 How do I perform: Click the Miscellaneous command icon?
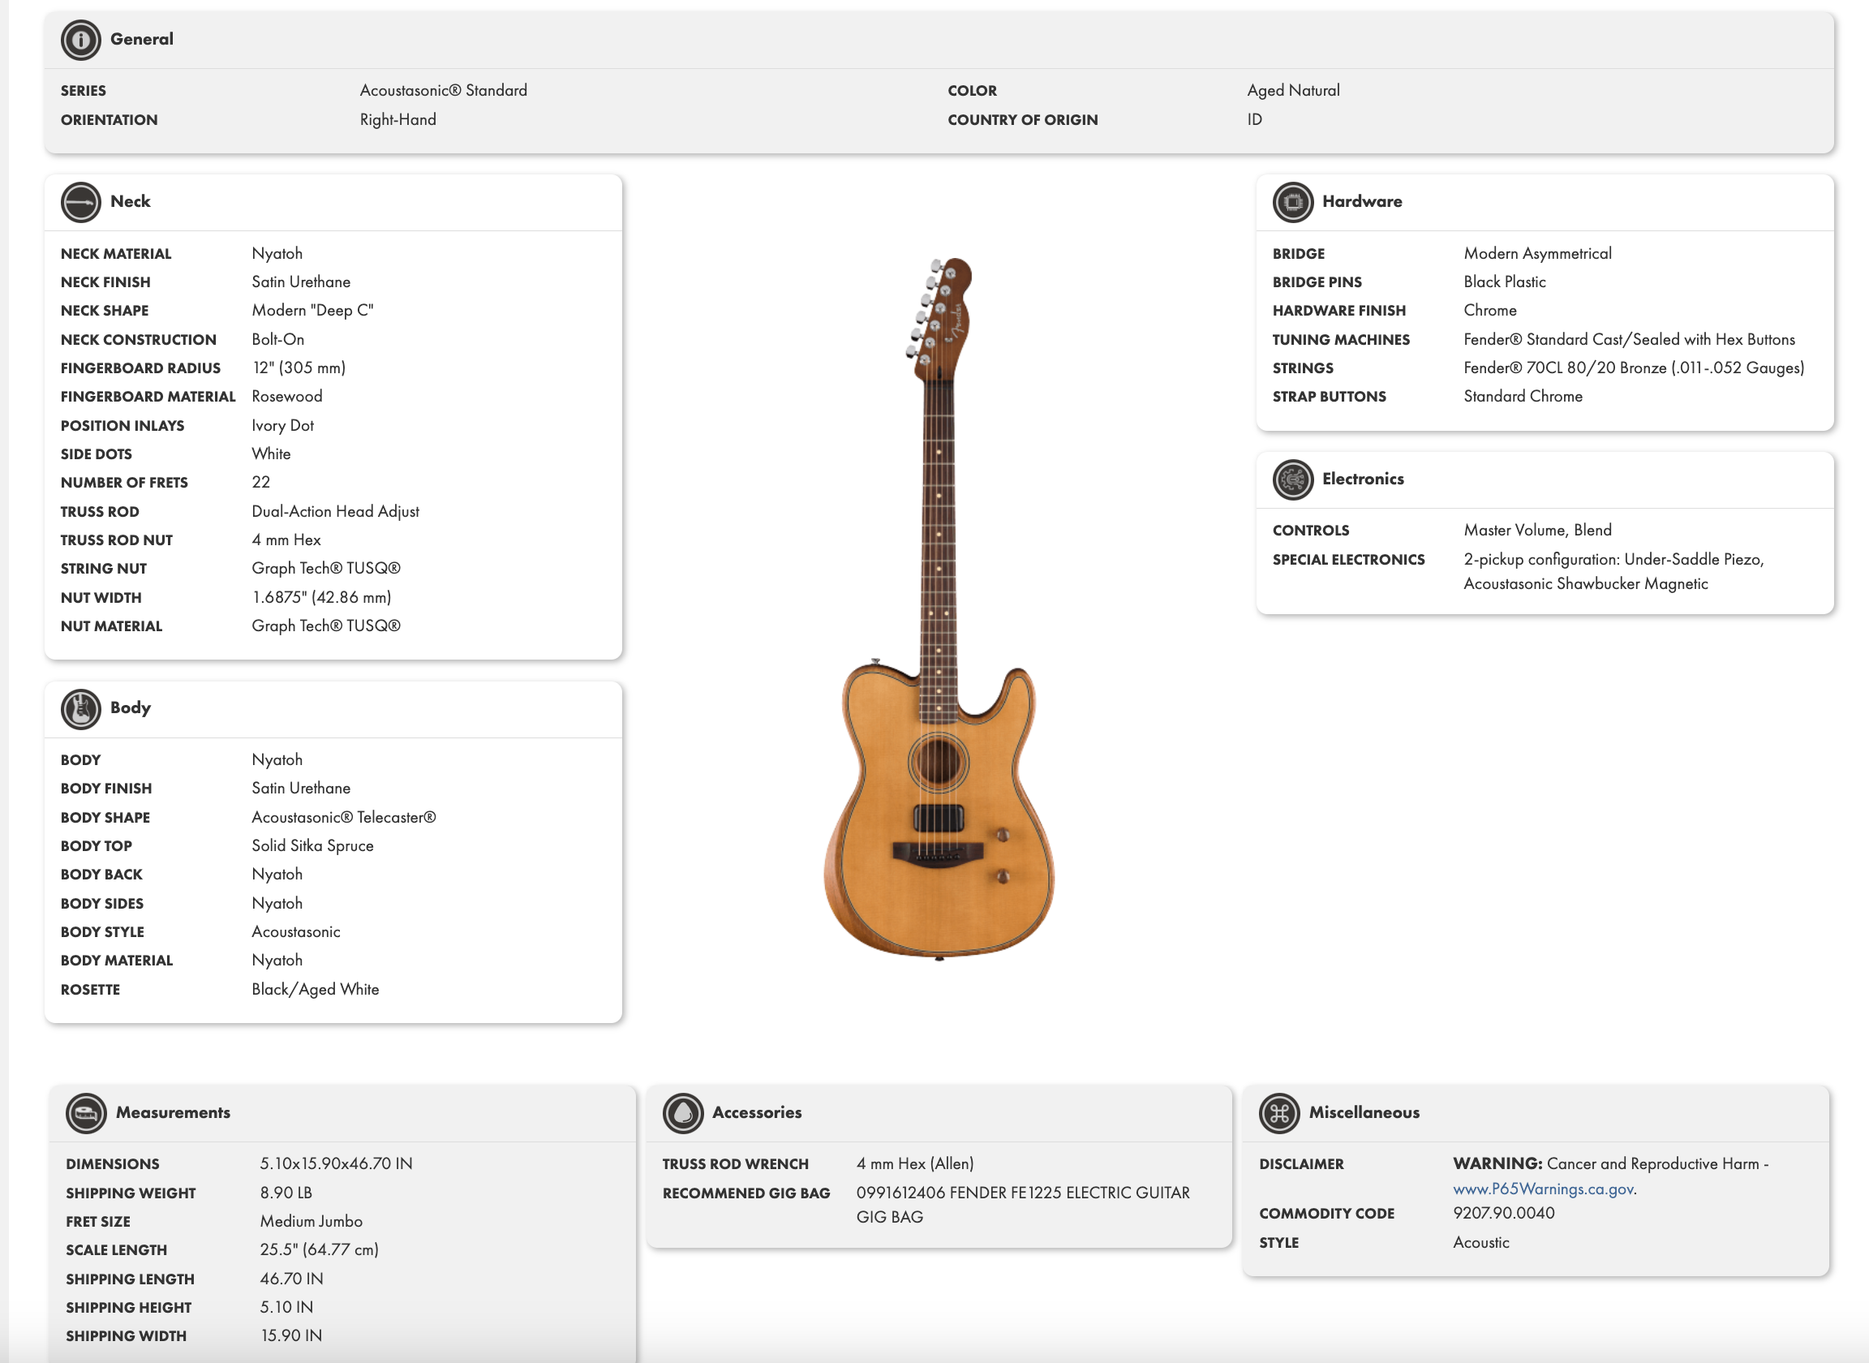(x=1280, y=1113)
